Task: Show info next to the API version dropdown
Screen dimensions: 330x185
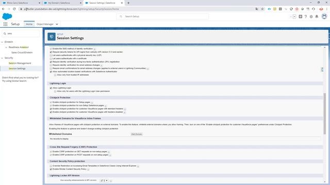Action: [111, 181]
